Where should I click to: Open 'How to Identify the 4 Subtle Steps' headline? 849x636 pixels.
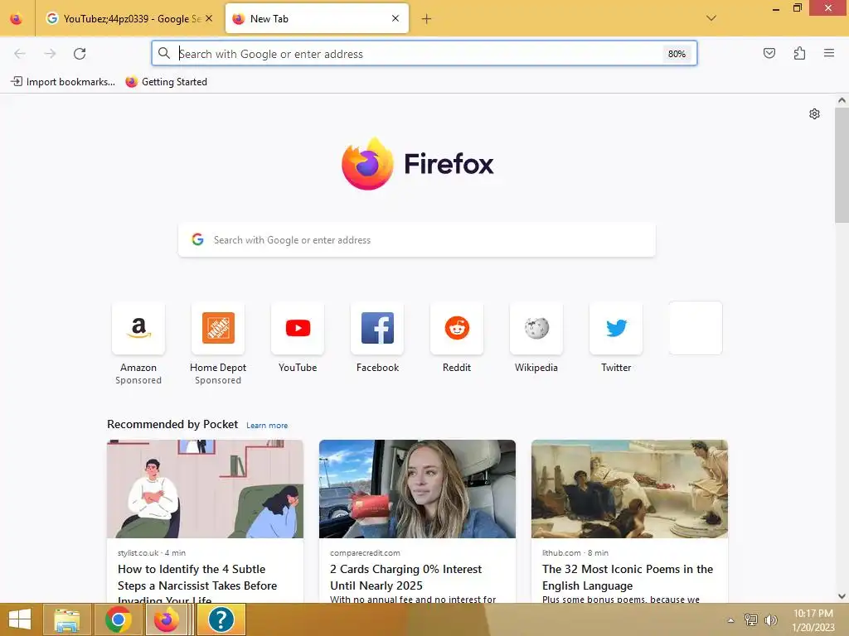pos(197,584)
